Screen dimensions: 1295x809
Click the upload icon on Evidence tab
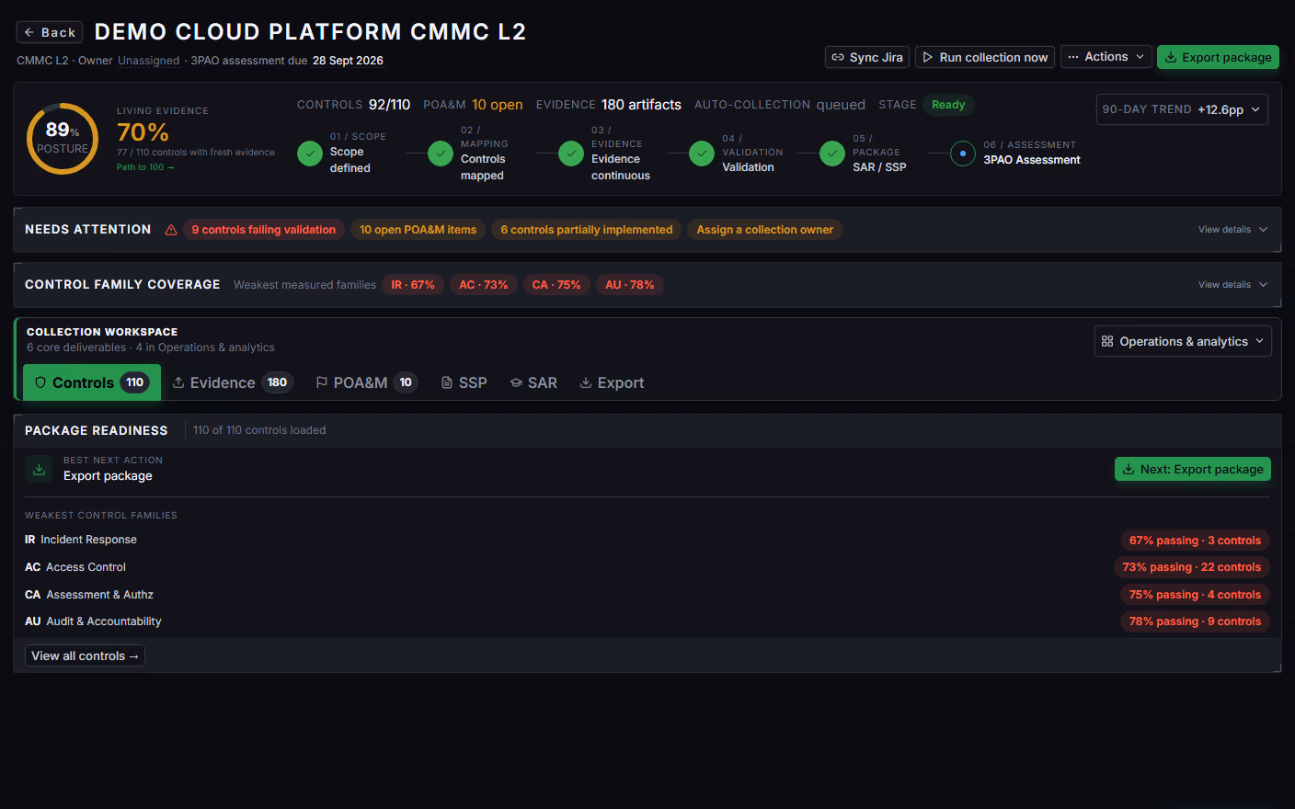click(x=178, y=382)
